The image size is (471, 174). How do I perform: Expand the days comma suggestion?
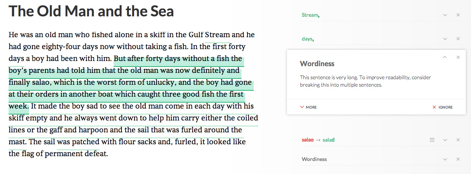click(x=445, y=39)
